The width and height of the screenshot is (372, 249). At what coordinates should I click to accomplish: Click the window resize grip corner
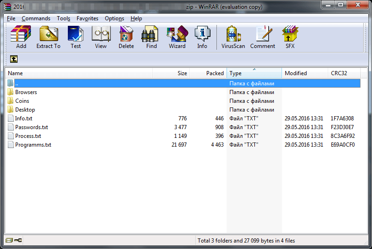[366, 243]
